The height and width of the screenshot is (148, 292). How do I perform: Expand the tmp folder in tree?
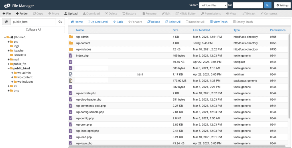[9, 91]
